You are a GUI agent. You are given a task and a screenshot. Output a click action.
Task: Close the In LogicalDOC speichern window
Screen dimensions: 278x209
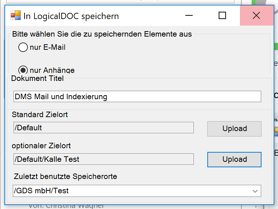click(256, 15)
